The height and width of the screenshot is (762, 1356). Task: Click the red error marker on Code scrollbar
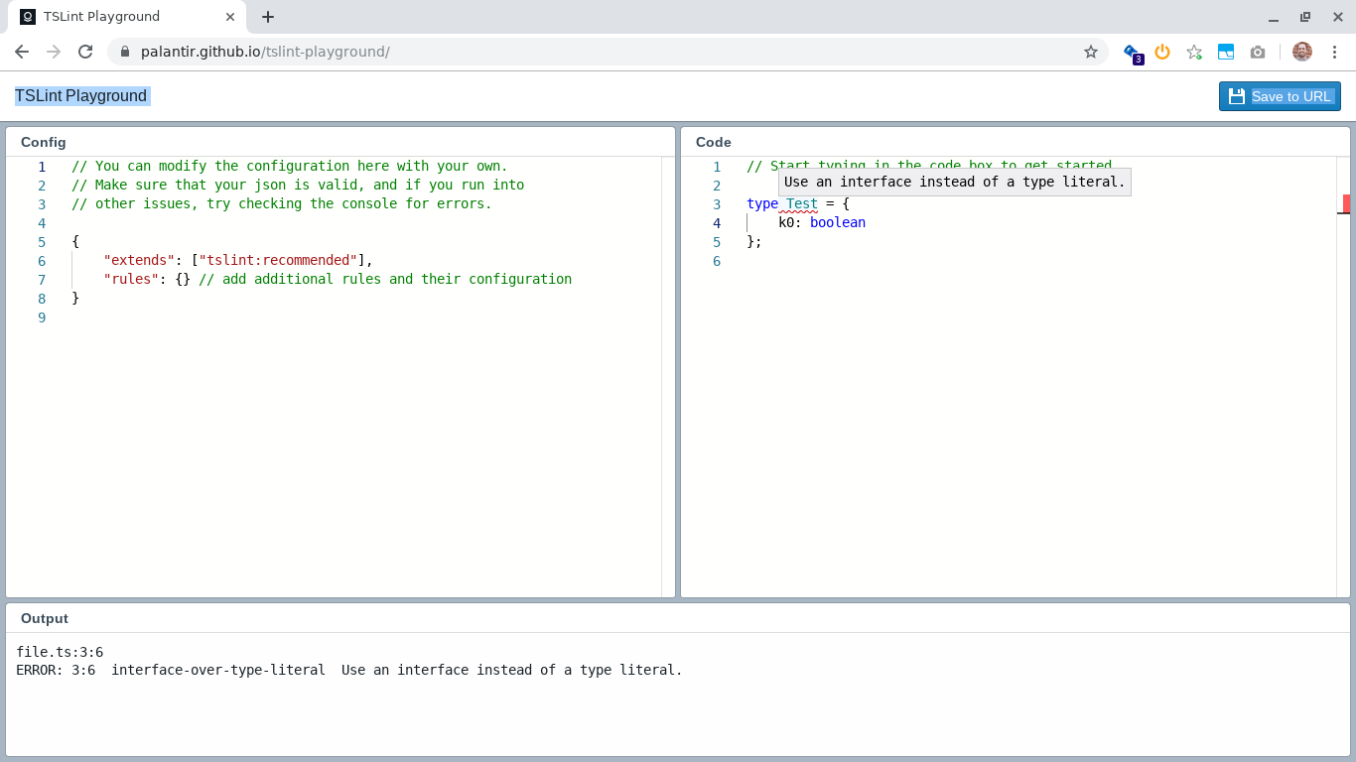1345,202
